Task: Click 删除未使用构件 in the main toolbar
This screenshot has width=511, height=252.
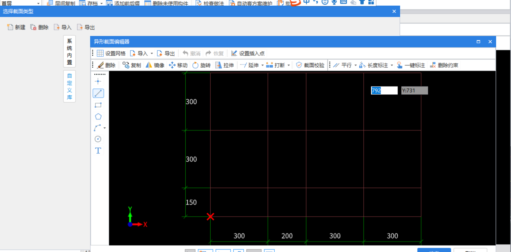Action: [x=166, y=3]
